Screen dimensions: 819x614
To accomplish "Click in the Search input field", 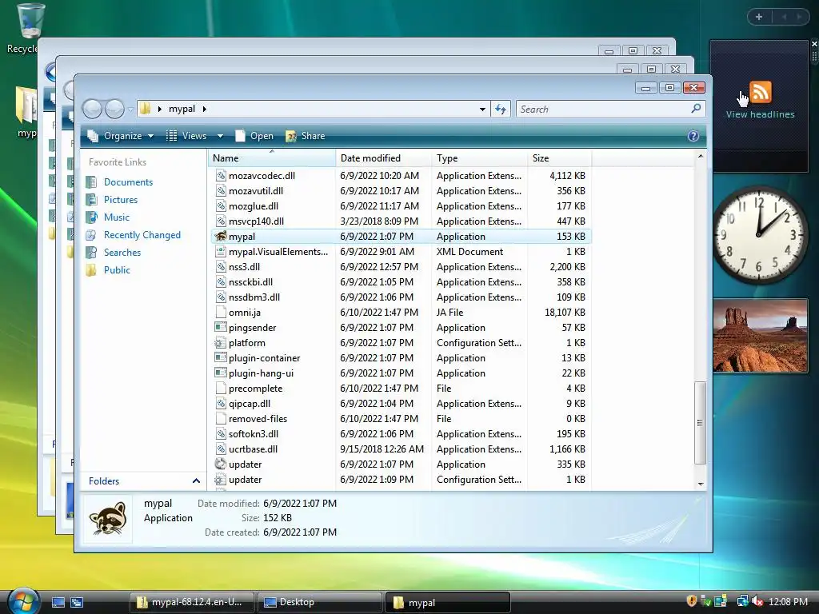I will pos(603,109).
